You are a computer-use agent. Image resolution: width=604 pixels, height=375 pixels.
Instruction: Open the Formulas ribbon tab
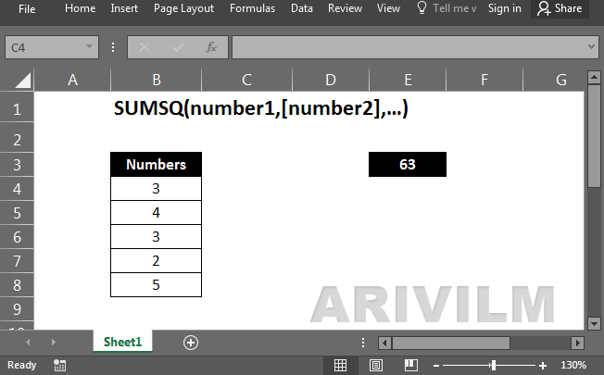252,8
